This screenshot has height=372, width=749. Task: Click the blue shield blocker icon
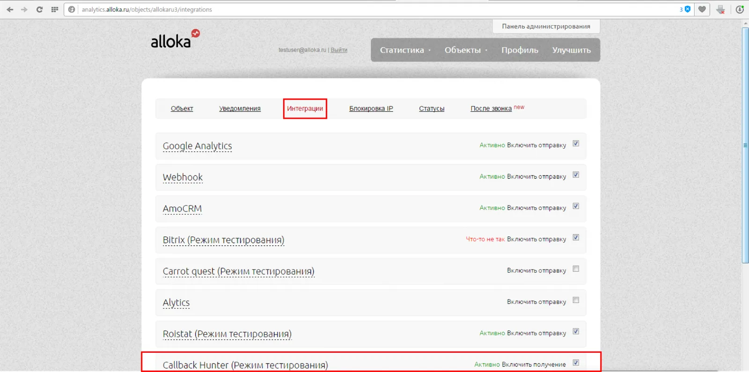tap(688, 9)
